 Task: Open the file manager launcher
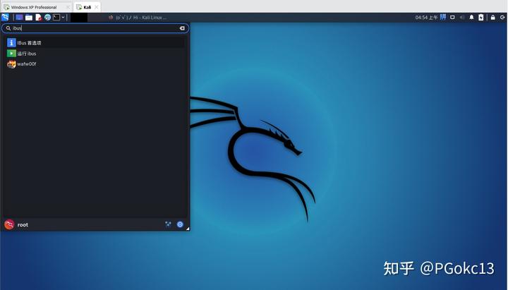click(29, 17)
